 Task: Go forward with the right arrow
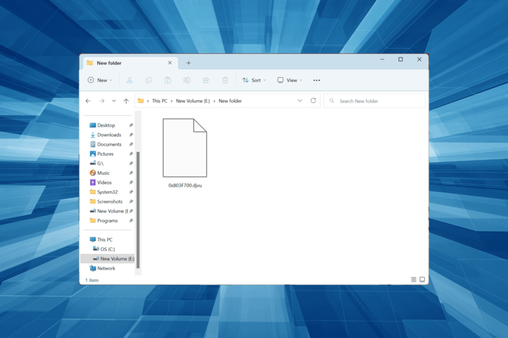(101, 101)
